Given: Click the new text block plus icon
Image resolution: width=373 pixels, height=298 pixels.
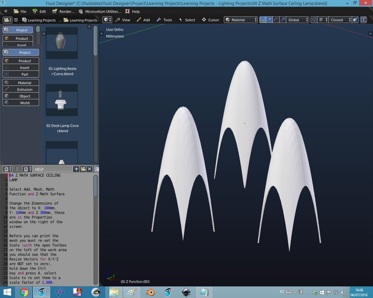Looking at the screenshot, I should tap(76, 169).
